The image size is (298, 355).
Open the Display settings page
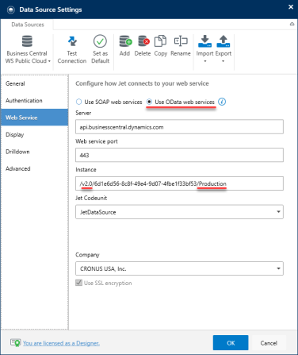point(34,134)
